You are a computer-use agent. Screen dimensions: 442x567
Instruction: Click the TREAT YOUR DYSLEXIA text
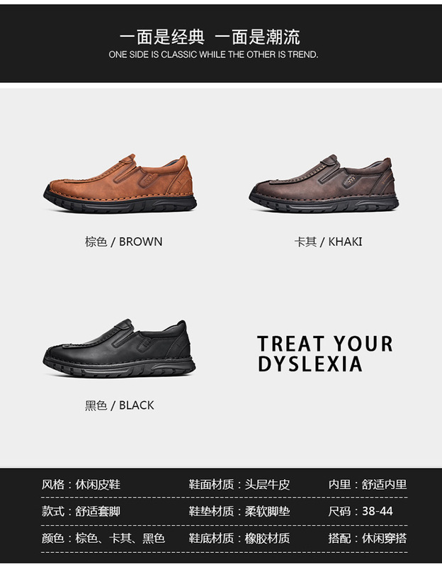click(325, 354)
